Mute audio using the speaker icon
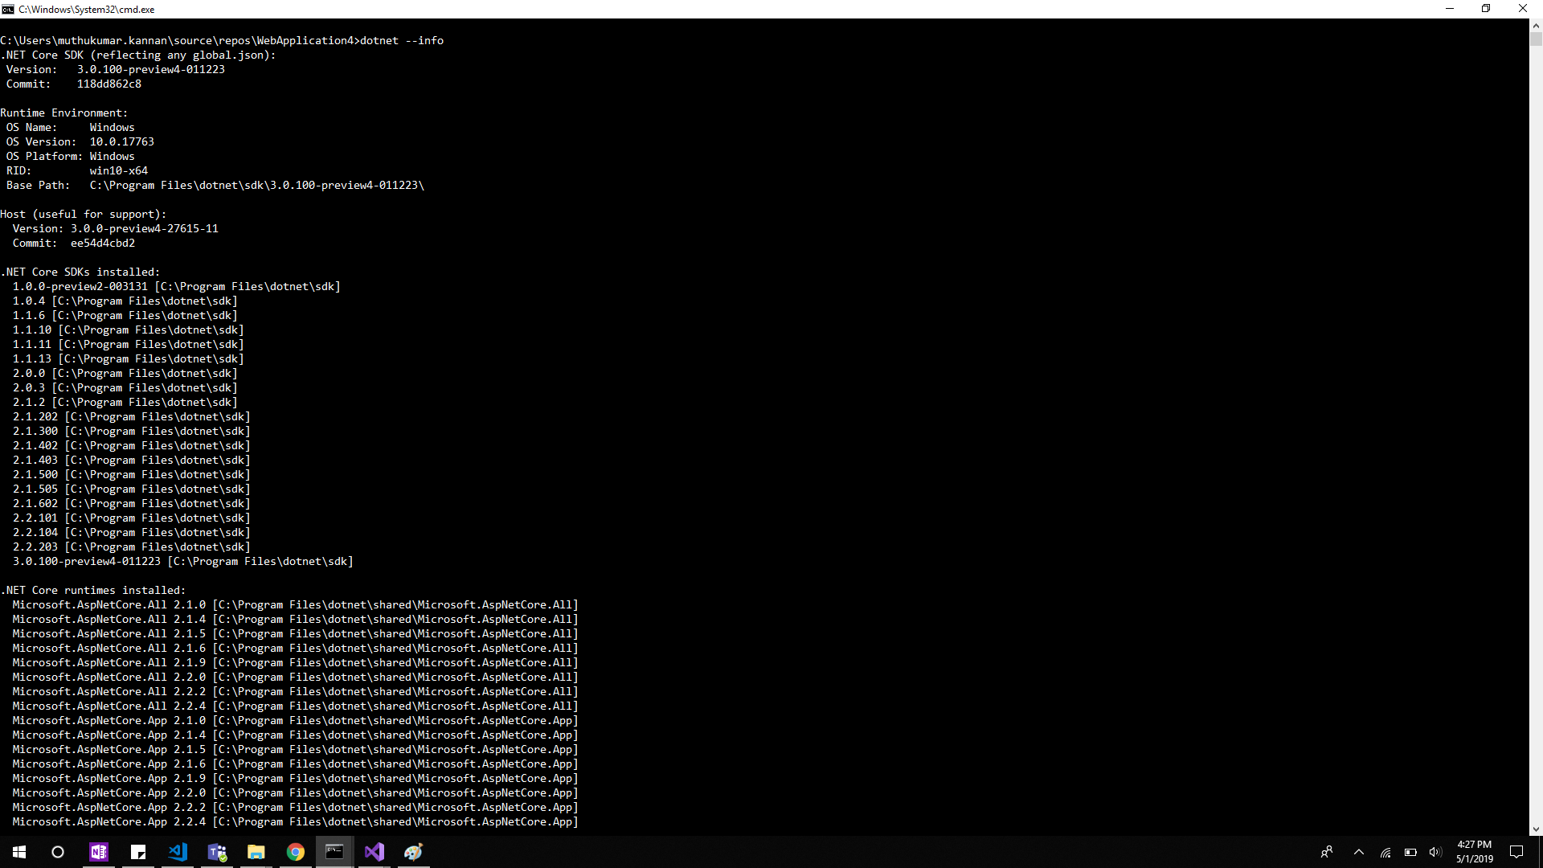This screenshot has width=1543, height=868. click(1437, 854)
